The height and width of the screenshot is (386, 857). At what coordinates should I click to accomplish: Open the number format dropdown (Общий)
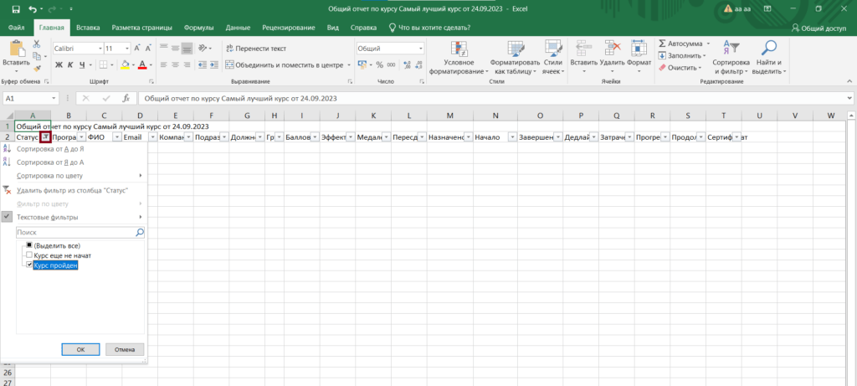(421, 48)
